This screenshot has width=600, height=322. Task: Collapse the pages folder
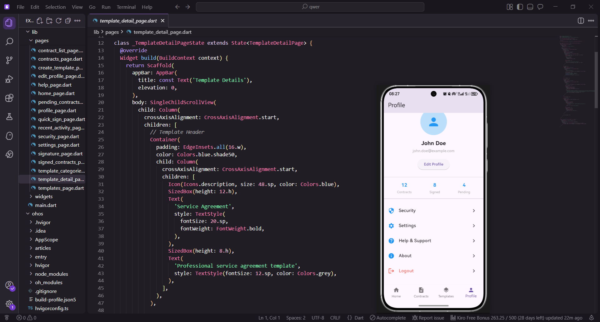coord(52,41)
